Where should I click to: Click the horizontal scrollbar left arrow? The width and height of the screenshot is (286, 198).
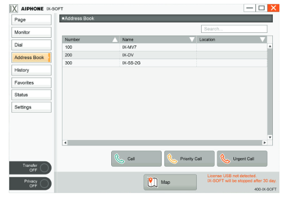coord(65,143)
